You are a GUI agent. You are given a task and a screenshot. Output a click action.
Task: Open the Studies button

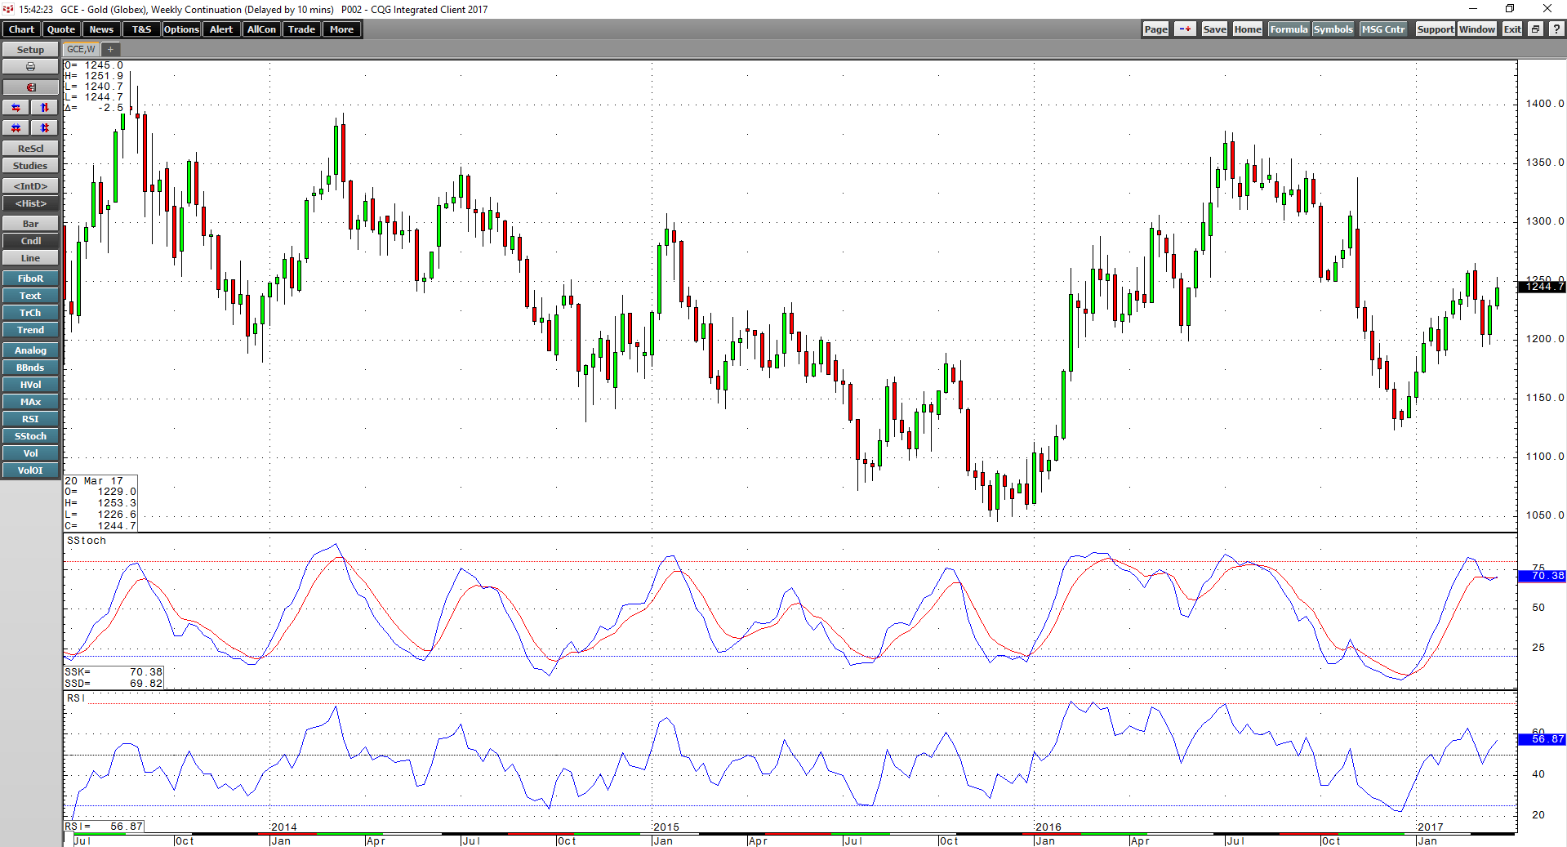(30, 166)
